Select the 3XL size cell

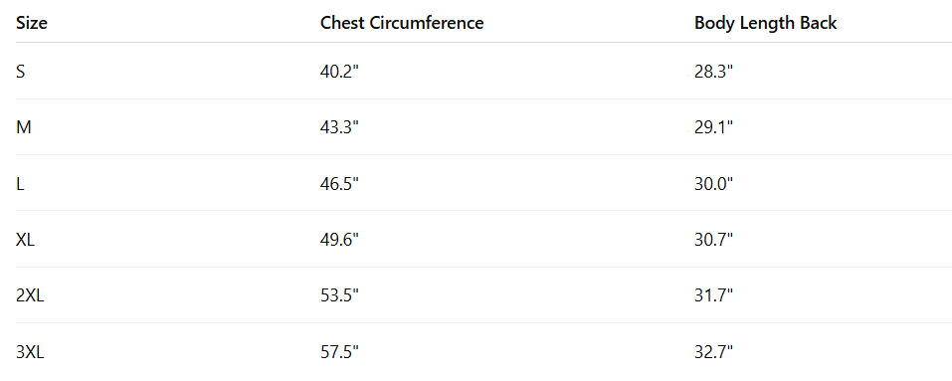click(30, 352)
